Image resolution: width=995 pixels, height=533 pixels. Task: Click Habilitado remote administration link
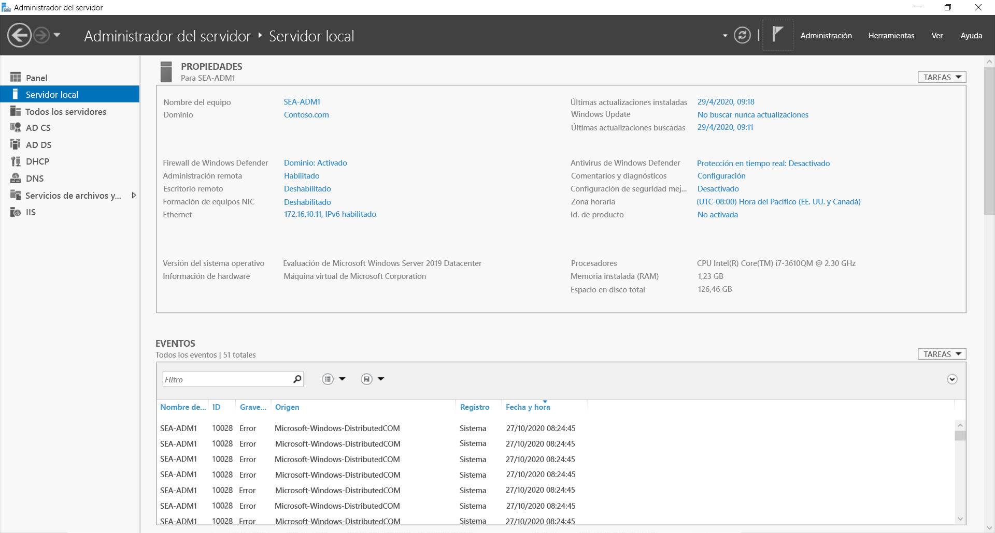point(302,175)
